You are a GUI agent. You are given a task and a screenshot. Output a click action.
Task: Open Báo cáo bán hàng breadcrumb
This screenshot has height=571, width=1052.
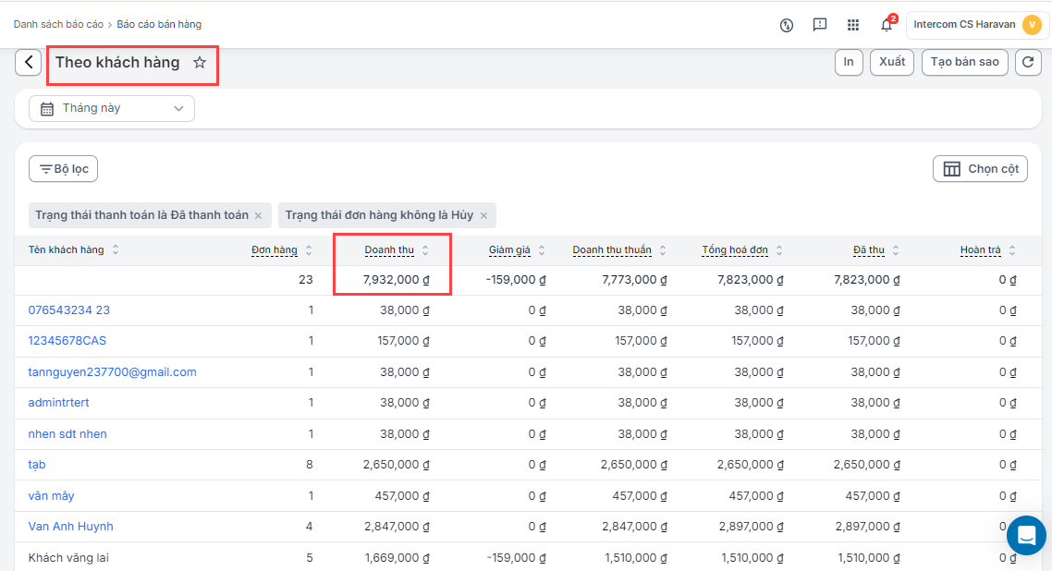coord(159,24)
